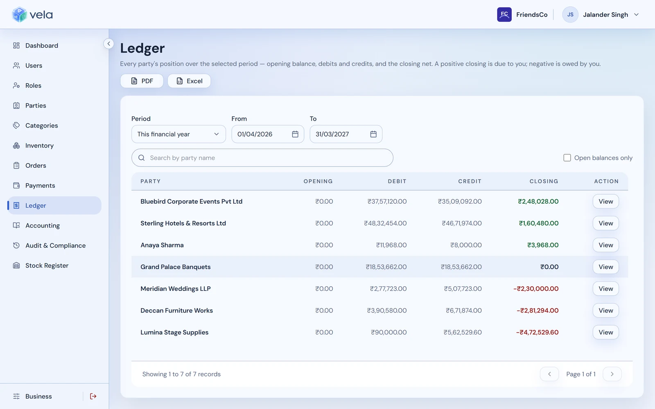
Task: Click the Dashboard sidebar icon
Action: click(x=16, y=45)
